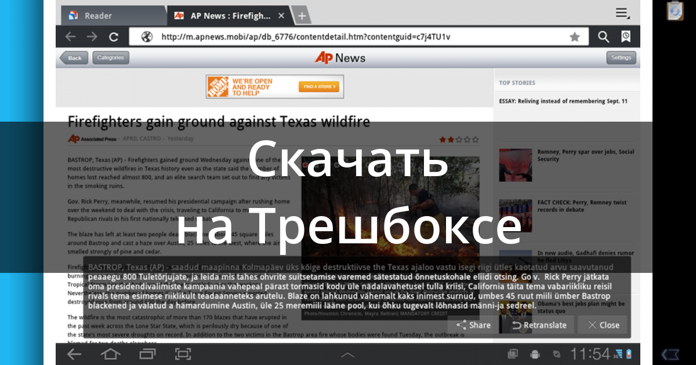Focus the apnews.mobi URL address field
696x365 pixels.
tap(358, 37)
